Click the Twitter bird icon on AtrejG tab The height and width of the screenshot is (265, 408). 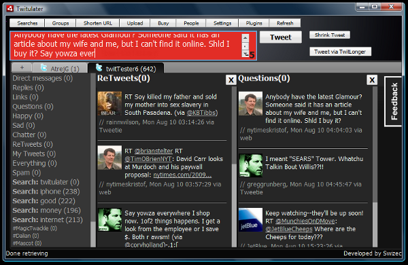point(44,68)
